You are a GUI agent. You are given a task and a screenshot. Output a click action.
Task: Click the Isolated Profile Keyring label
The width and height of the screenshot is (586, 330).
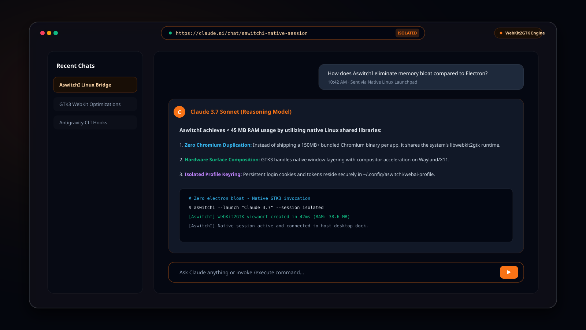tap(213, 174)
